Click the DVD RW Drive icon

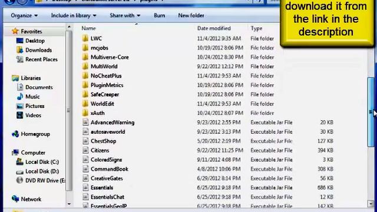coord(19,180)
